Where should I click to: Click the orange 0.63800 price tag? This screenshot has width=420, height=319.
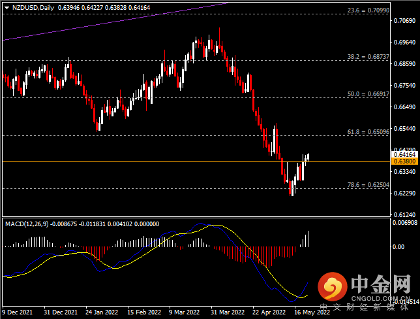[x=405, y=161]
